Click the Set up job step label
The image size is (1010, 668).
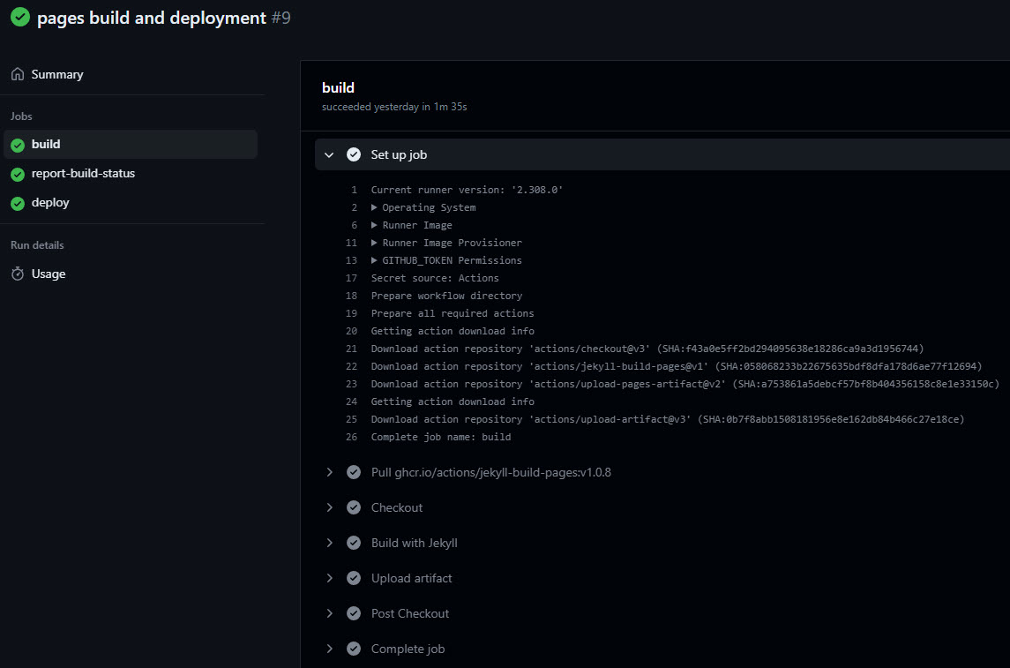(399, 154)
